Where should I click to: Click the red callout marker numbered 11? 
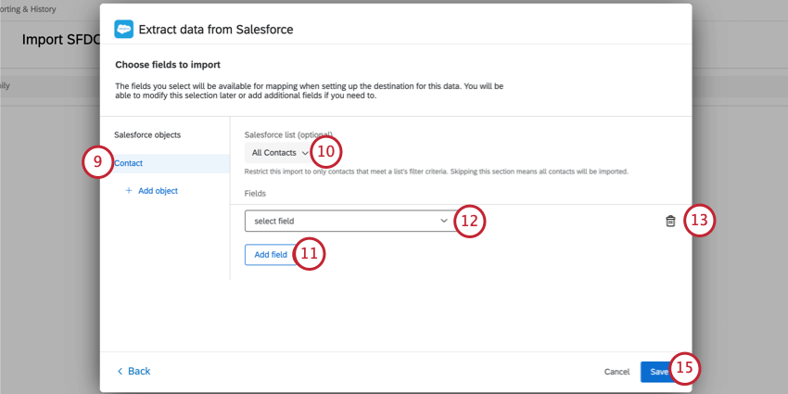(310, 254)
